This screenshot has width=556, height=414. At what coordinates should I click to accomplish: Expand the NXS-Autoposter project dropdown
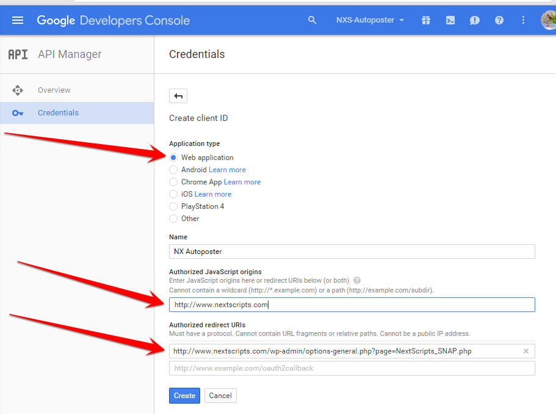pyautogui.click(x=370, y=20)
